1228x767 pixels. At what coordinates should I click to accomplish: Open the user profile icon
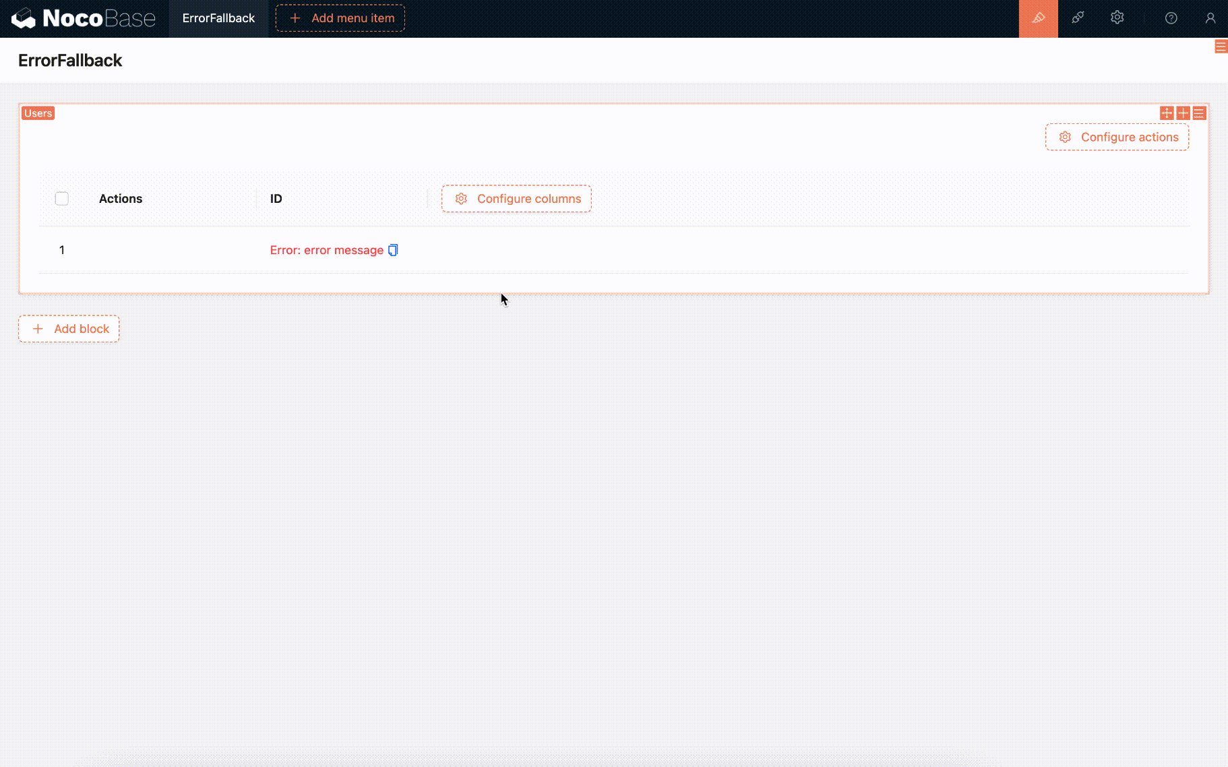(1210, 18)
